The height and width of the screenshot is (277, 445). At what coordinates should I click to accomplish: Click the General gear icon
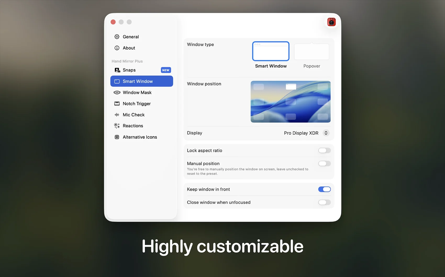pos(117,37)
